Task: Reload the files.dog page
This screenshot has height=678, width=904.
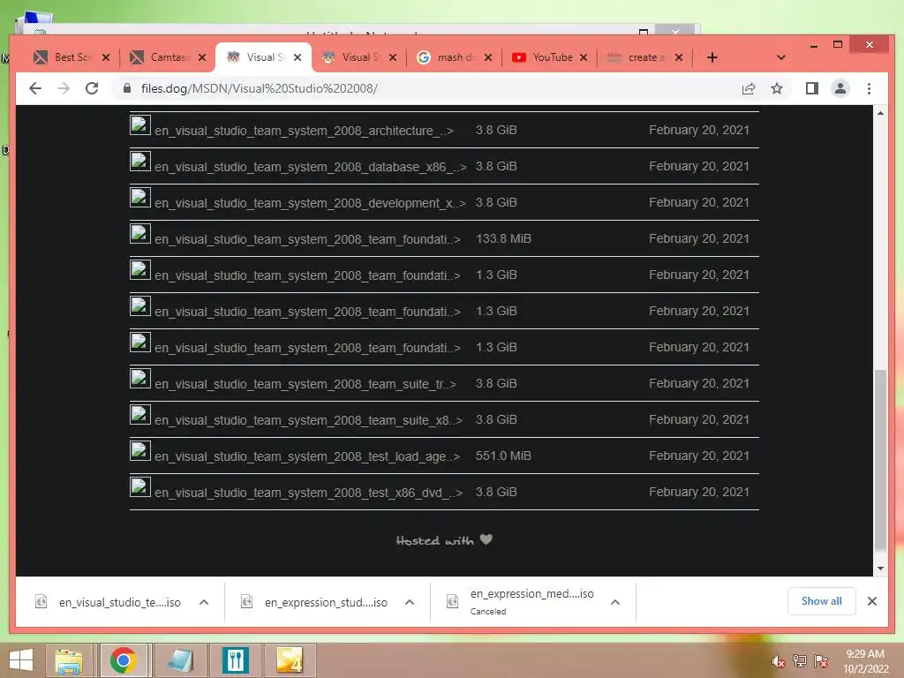Action: (x=92, y=88)
